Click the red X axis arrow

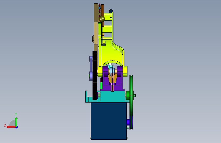[x=11, y=127]
